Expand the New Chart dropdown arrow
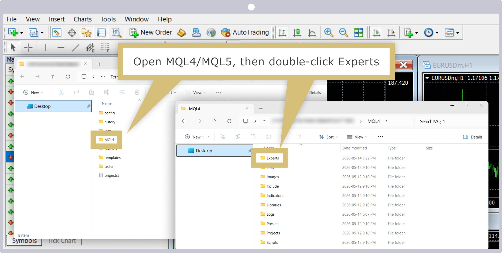Image resolution: width=502 pixels, height=253 pixels. (22, 33)
